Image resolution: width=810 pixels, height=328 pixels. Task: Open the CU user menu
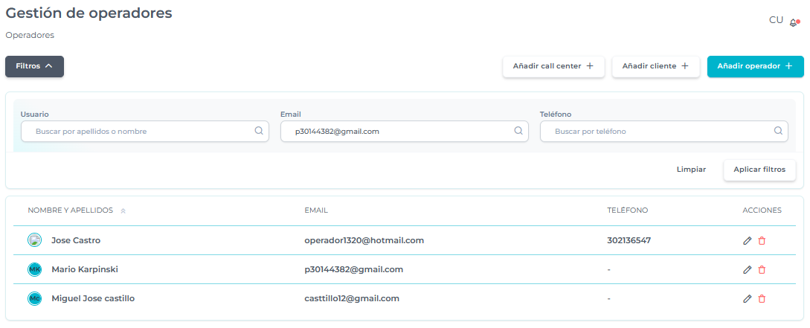pos(776,20)
